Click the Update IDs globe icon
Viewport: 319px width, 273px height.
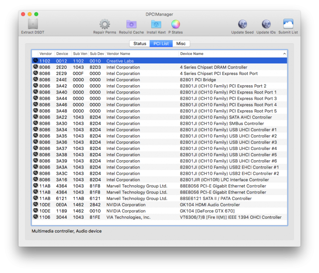(266, 24)
